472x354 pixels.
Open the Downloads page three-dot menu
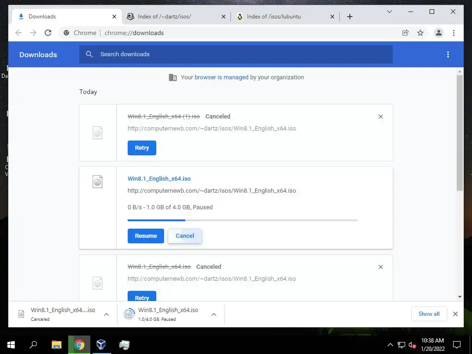(x=448, y=54)
